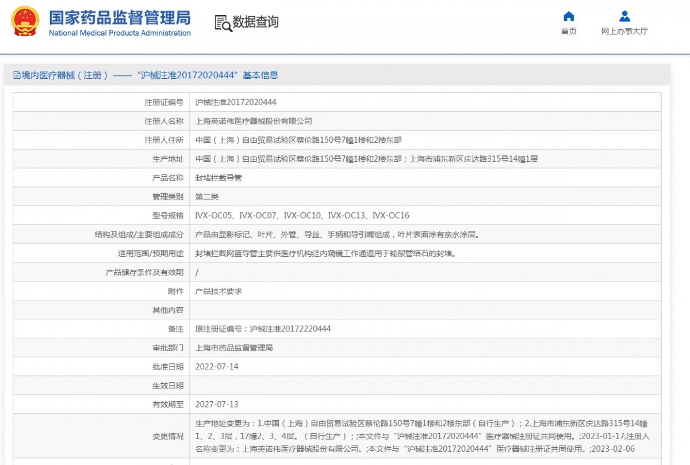
Task: Click the 2022-07-14 approval date
Action: (217, 367)
